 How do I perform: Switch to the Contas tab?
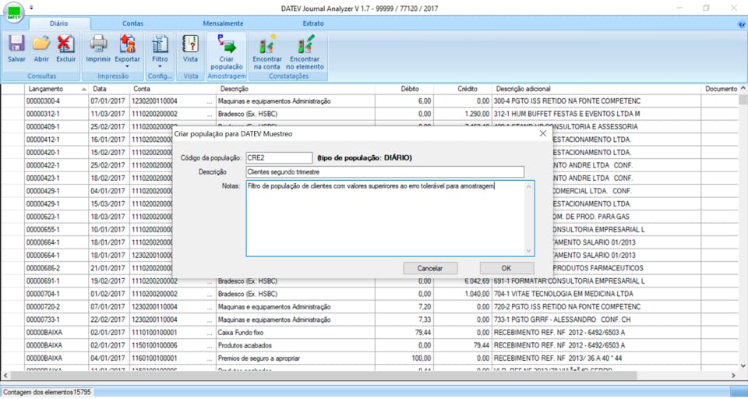point(132,23)
